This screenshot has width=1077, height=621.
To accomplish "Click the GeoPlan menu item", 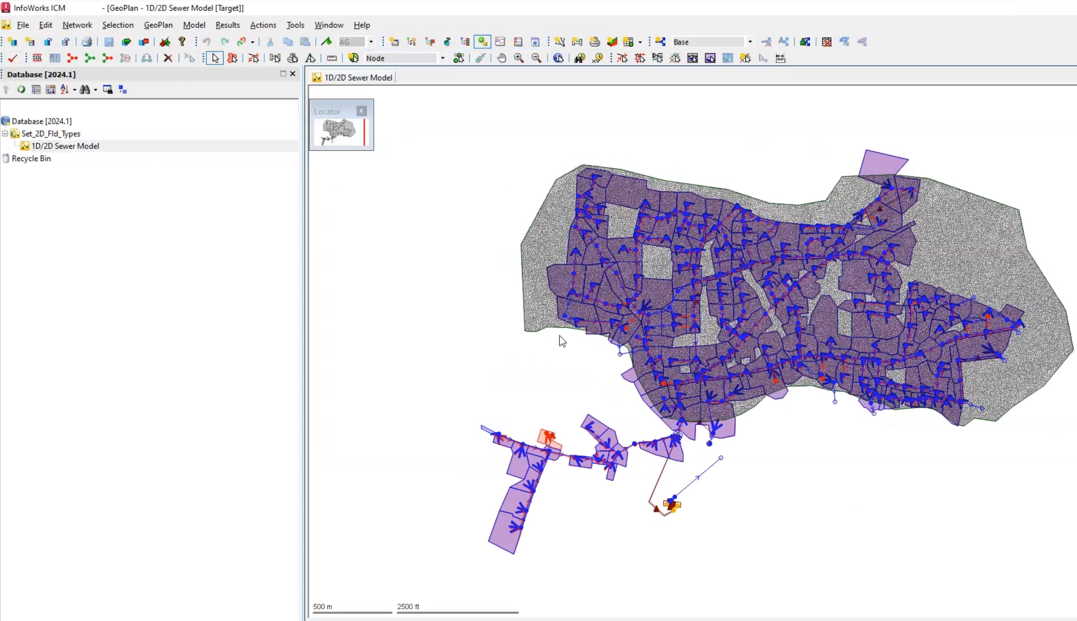I will 157,24.
